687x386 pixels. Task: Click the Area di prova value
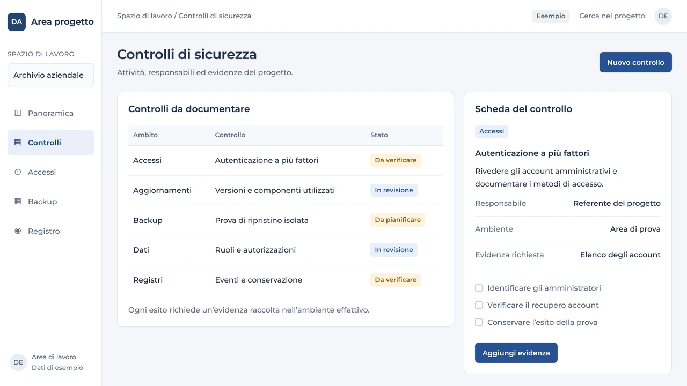[635, 229]
